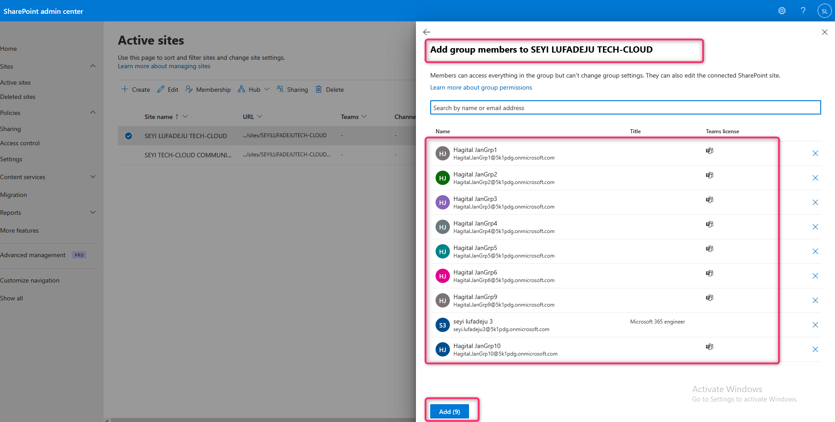This screenshot has height=422, width=835.
Task: Open the Teams column filter dropdown
Action: click(x=364, y=116)
